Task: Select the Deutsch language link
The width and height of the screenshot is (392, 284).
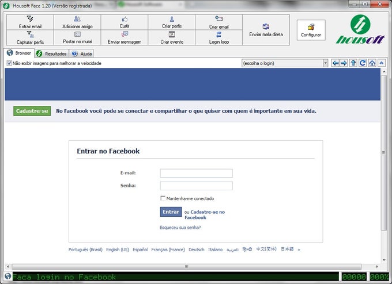Action: click(x=196, y=250)
